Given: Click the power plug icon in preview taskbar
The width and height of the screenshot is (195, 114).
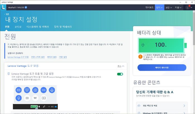Looking at the screenshot, I should tap(39, 107).
